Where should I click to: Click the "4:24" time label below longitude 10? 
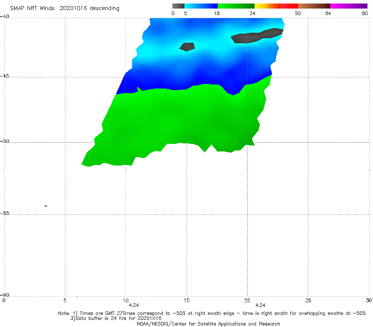[134, 305]
